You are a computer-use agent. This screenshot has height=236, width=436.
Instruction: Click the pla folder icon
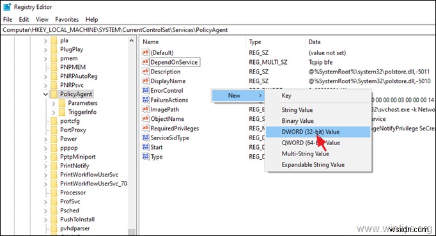pyautogui.click(x=54, y=41)
